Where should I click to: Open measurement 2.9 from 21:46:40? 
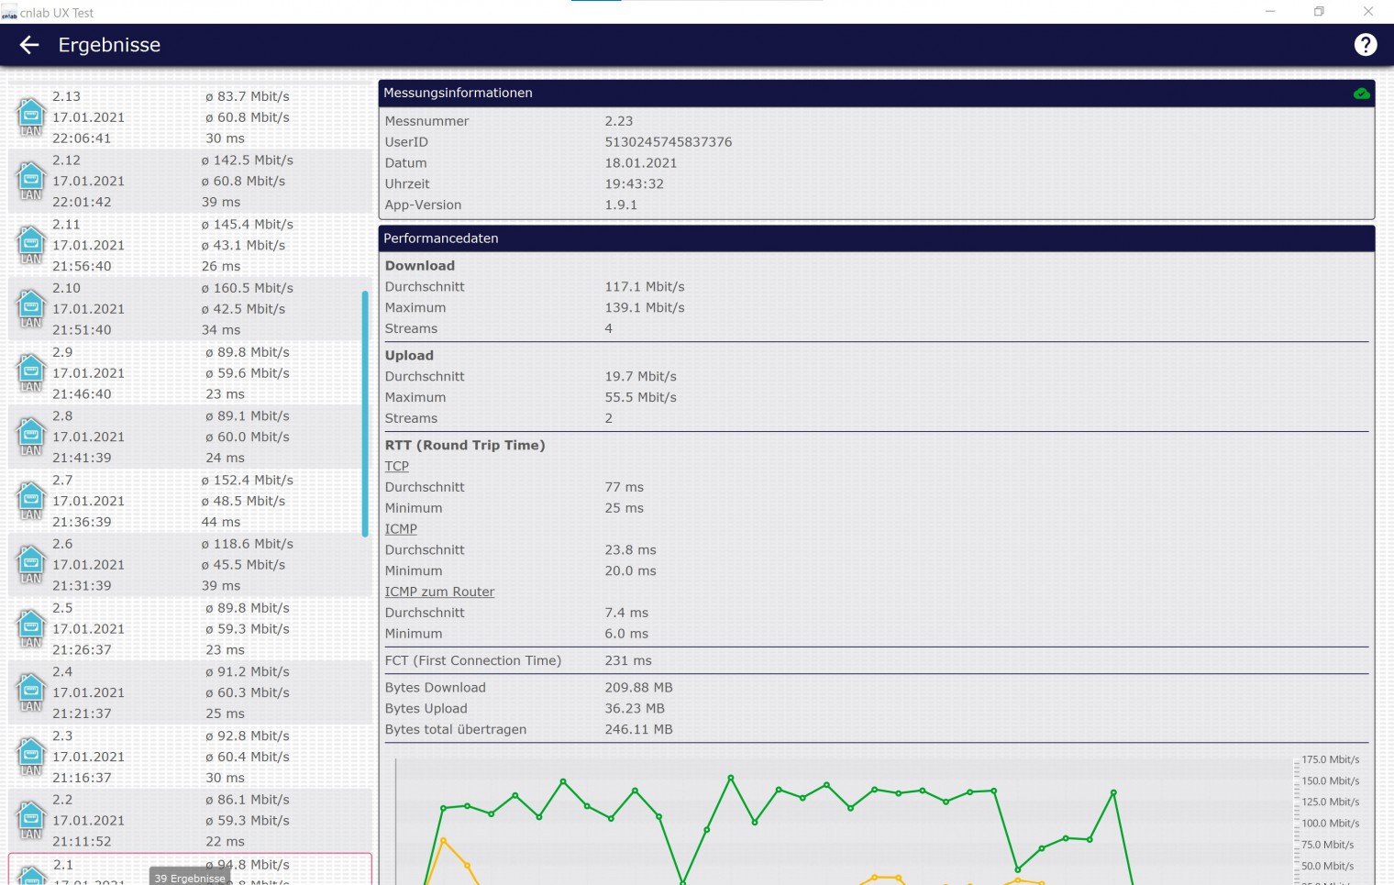tap(183, 373)
